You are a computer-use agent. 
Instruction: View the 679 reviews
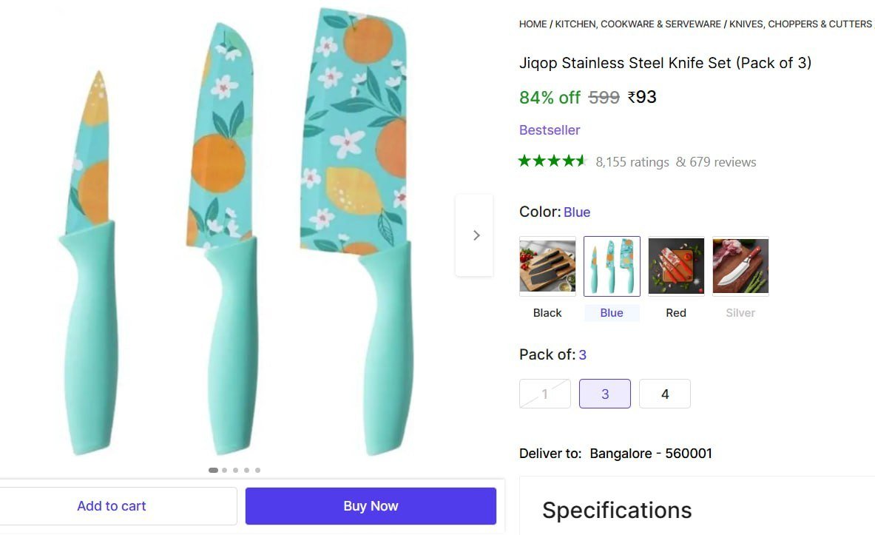click(x=715, y=162)
